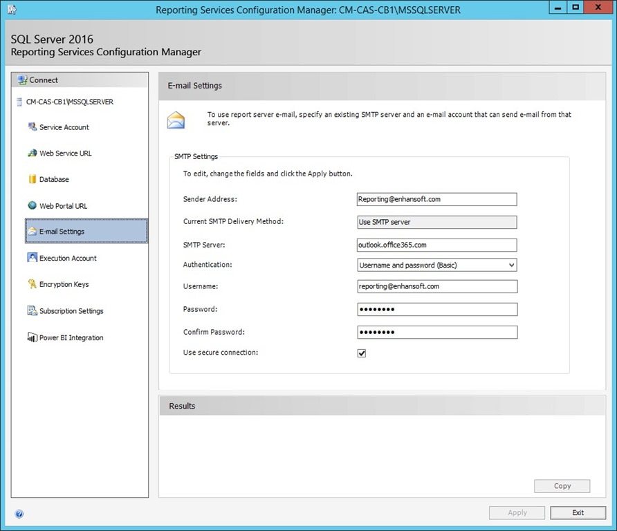
Task: Minimize the Configuration Manager window
Action: coord(558,8)
